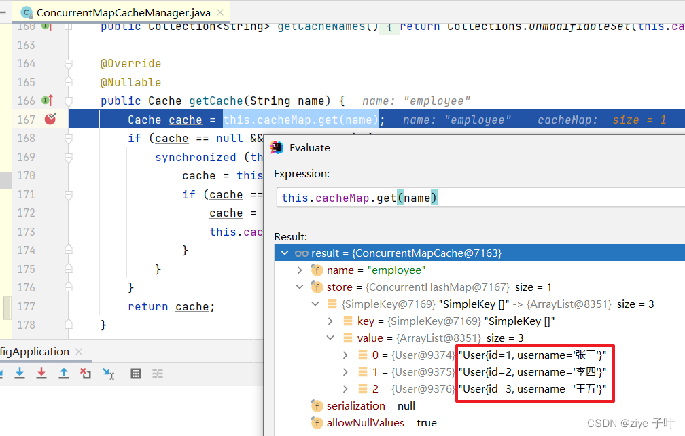
Task: Click field icon beside store
Action: [317, 287]
